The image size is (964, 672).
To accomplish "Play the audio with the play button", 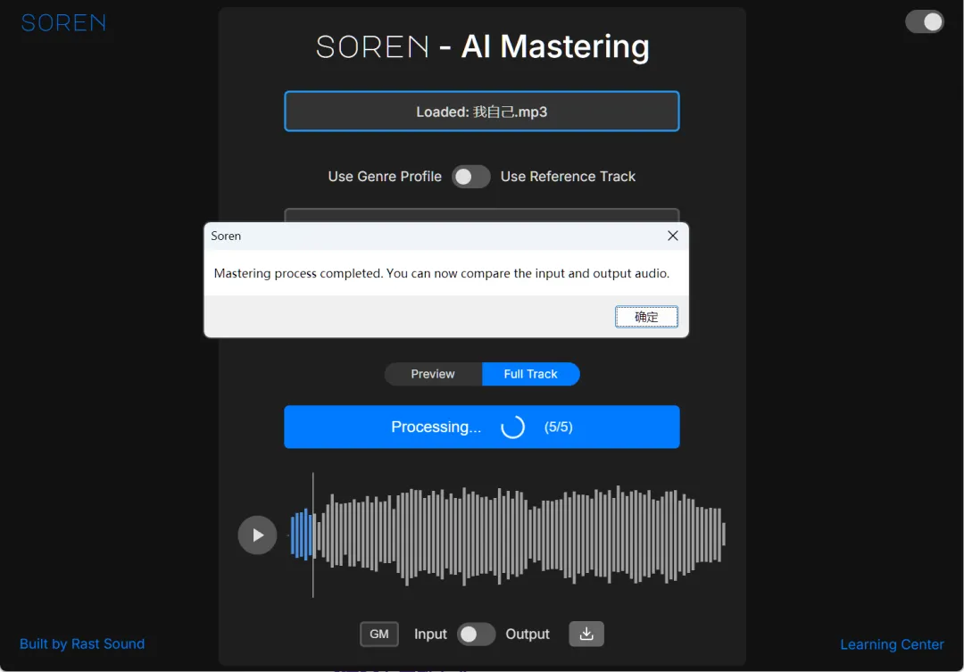I will coord(257,535).
